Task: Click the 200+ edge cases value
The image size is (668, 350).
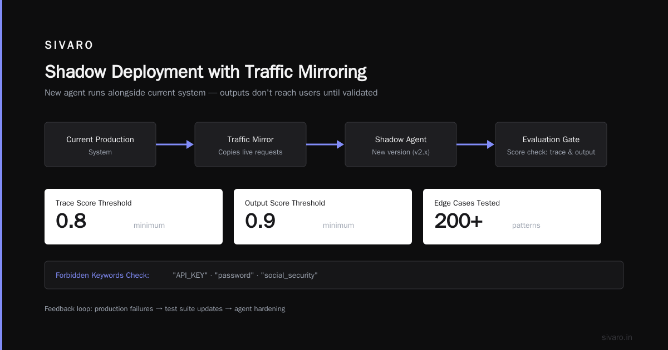Action: pos(459,221)
